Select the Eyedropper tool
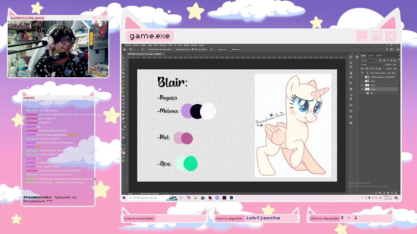Viewport: 417px width, 234px height. (x=123, y=77)
